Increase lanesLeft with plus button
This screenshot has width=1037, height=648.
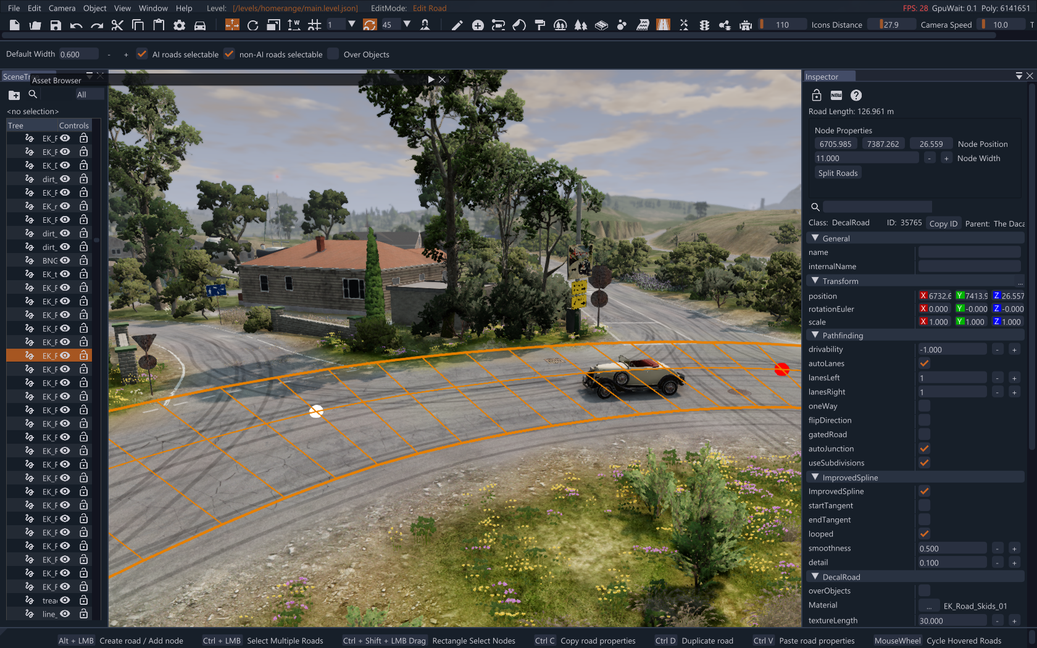(1014, 378)
